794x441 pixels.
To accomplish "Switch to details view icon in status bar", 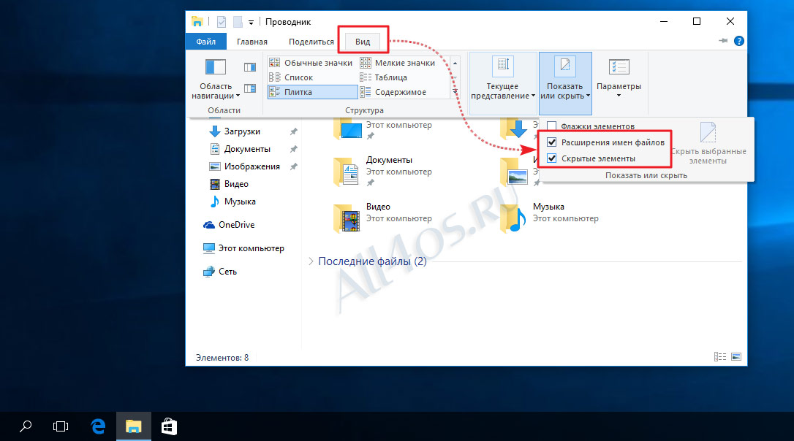I will pyautogui.click(x=720, y=357).
